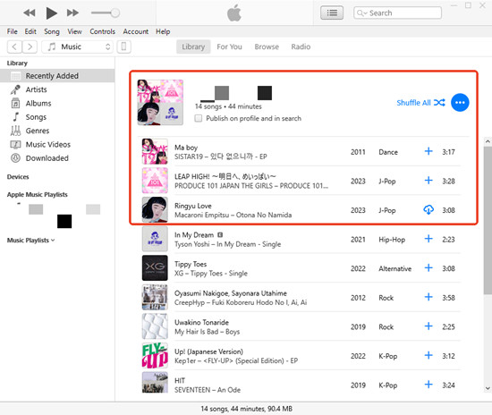This screenshot has width=492, height=415.
Task: Click the Hip-Hop genre label
Action: [392, 240]
